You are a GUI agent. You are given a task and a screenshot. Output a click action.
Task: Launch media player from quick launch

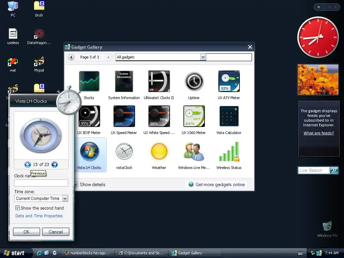[54, 253]
